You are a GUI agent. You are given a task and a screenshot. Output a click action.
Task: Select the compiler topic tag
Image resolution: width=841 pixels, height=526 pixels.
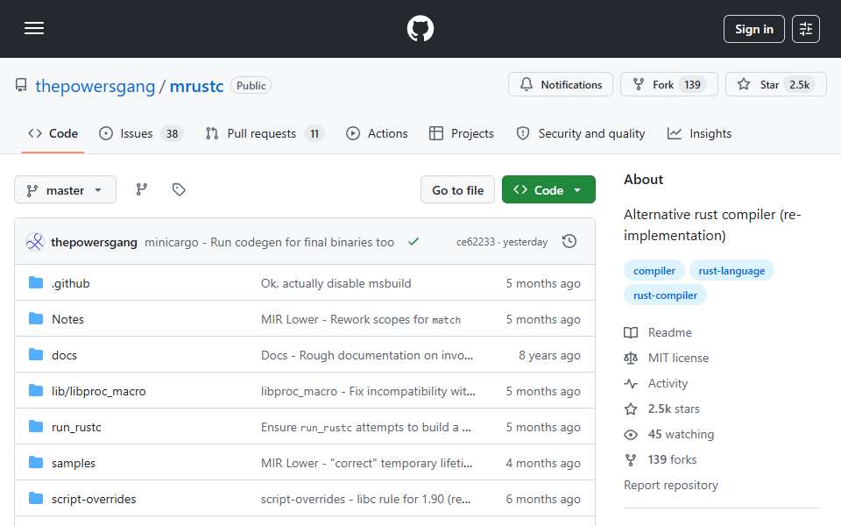[x=654, y=271]
